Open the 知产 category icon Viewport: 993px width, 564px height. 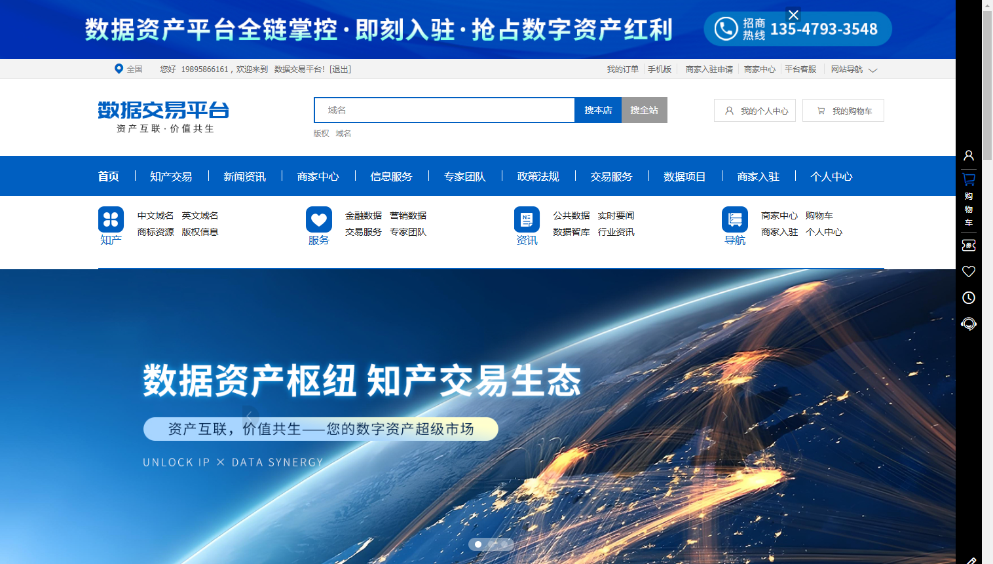pyautogui.click(x=111, y=219)
